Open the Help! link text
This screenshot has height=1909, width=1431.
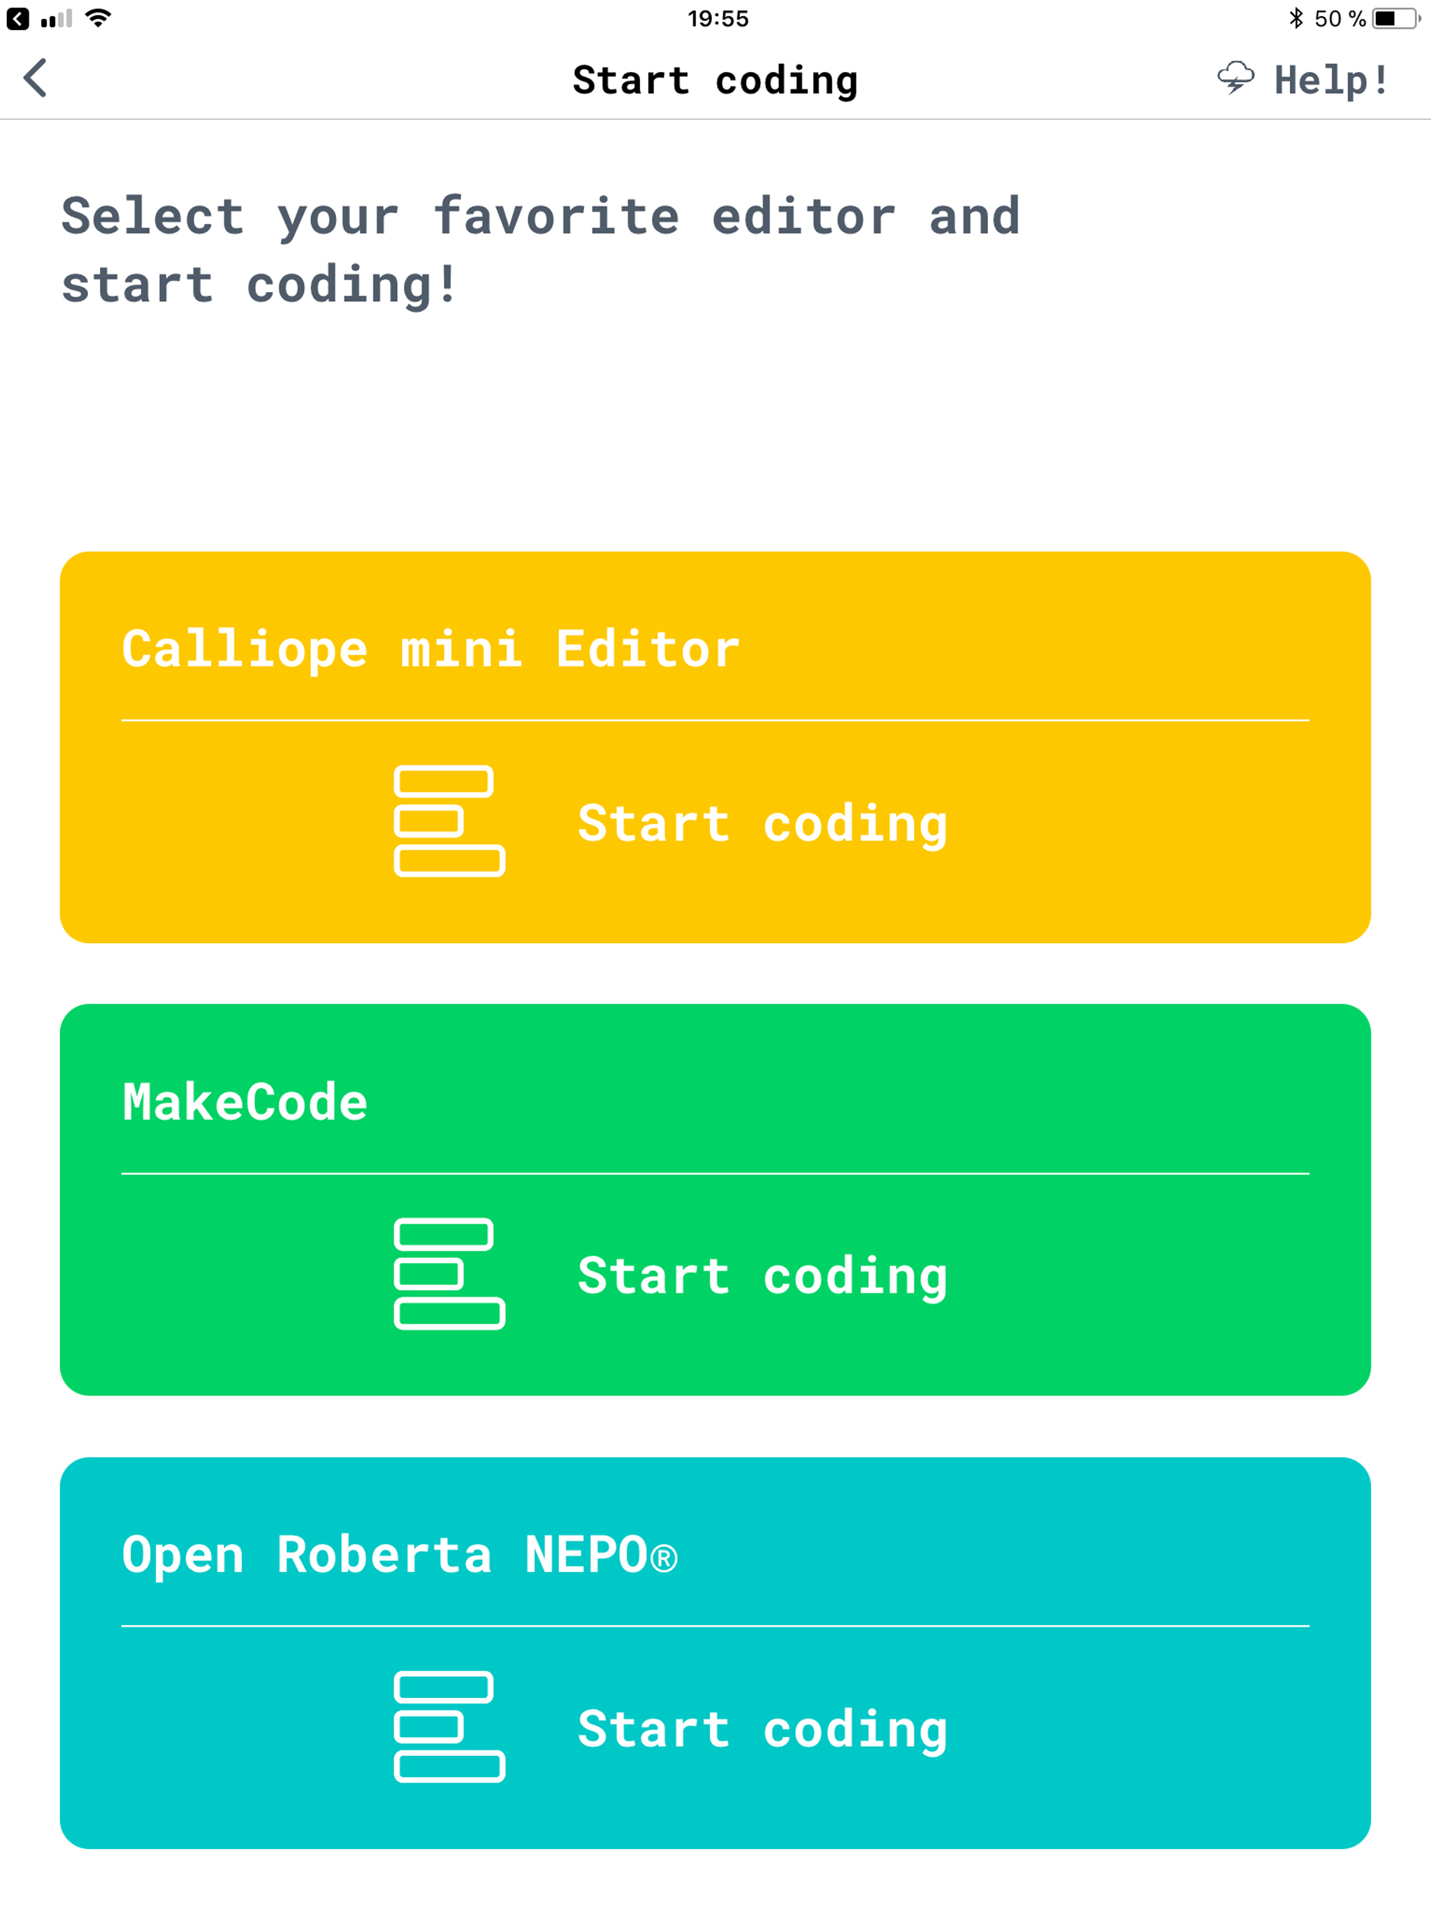point(1332,80)
